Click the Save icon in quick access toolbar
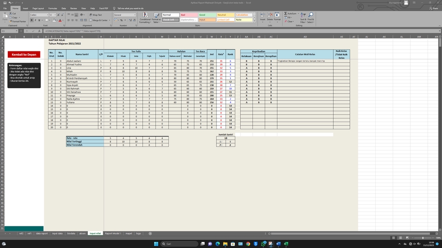 pos(5,3)
